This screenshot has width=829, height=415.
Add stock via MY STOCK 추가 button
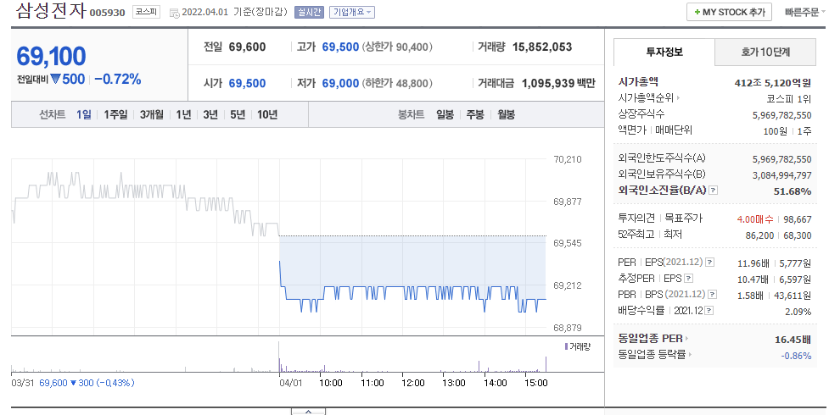(729, 12)
